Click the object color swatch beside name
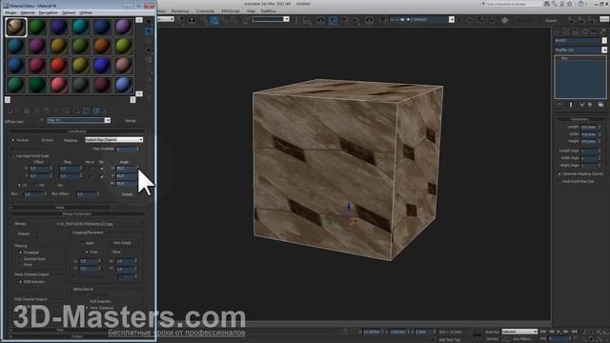The height and width of the screenshot is (343, 610). pyautogui.click(x=604, y=40)
